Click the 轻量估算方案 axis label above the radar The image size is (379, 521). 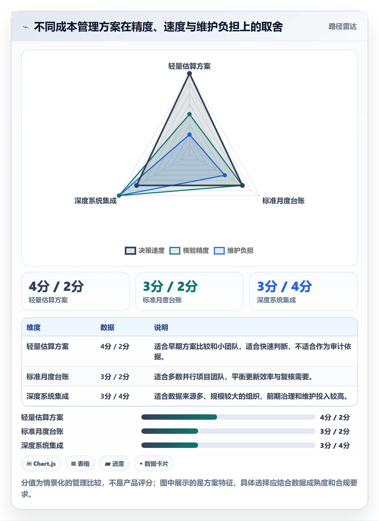190,66
